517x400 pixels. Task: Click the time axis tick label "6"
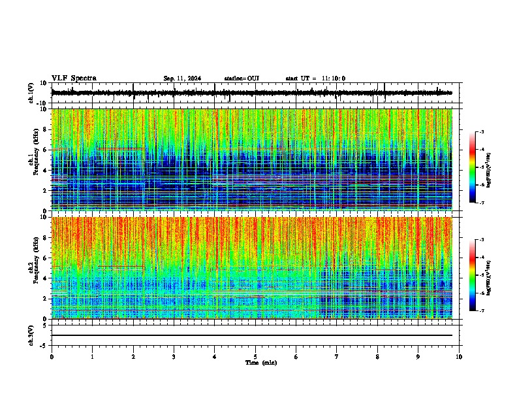point(296,357)
